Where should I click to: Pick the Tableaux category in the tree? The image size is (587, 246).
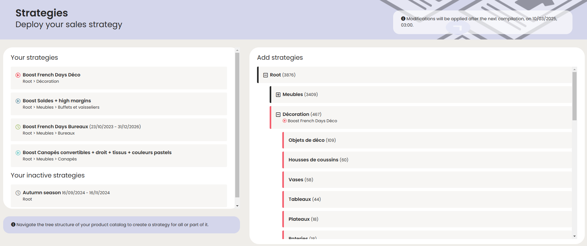click(x=300, y=199)
